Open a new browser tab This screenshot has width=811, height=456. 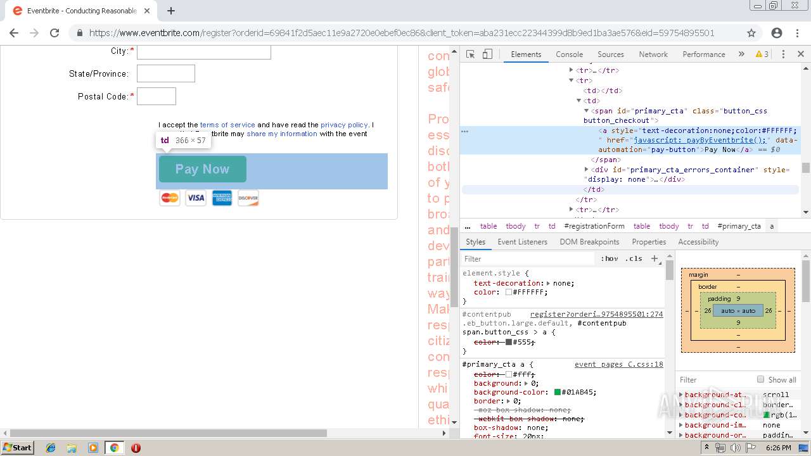coord(171,11)
